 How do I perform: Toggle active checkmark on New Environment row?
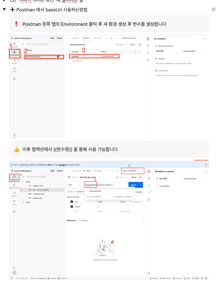point(58,57)
